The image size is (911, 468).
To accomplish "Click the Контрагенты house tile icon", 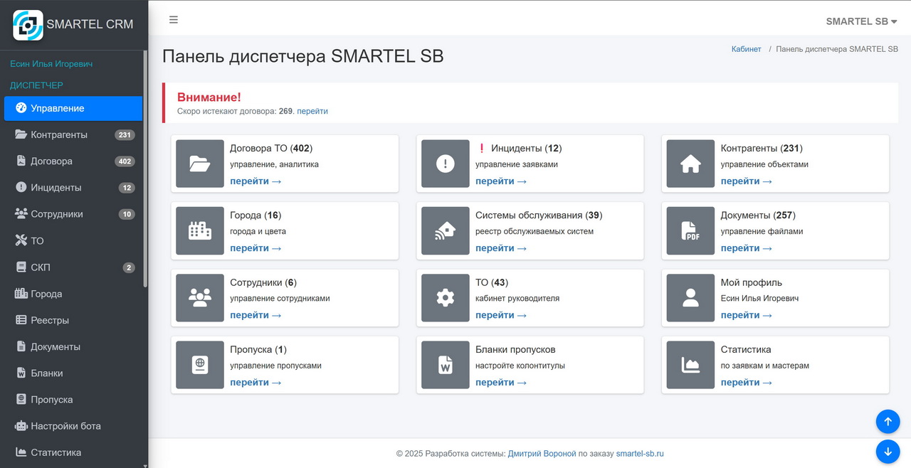I will (x=690, y=164).
